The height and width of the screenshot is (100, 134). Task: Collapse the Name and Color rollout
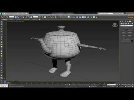tap(127, 39)
